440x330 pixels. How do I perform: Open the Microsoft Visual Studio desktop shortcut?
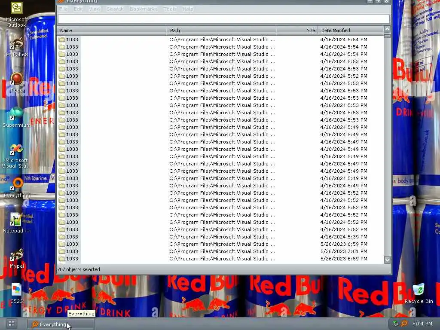click(17, 156)
